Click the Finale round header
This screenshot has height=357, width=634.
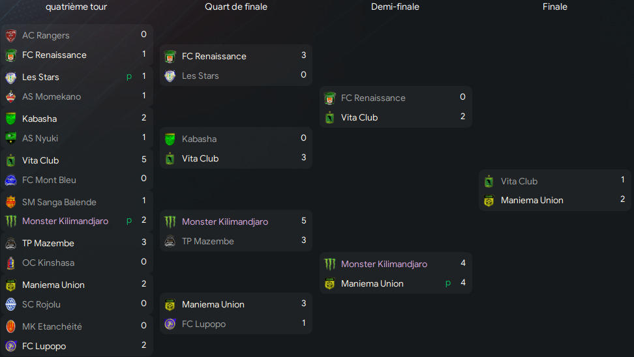pos(555,7)
